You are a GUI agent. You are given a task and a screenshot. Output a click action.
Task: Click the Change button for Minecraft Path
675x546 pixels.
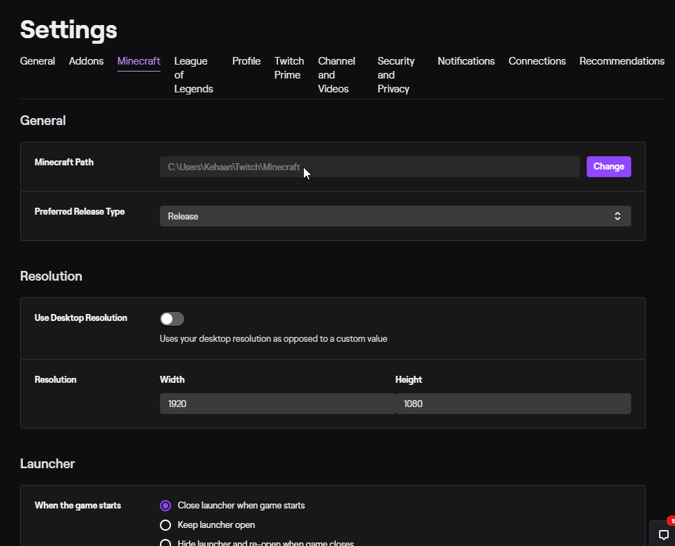click(609, 167)
